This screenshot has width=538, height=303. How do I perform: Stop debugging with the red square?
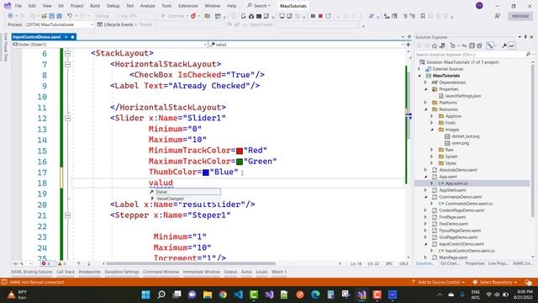pyautogui.click(x=320, y=16)
